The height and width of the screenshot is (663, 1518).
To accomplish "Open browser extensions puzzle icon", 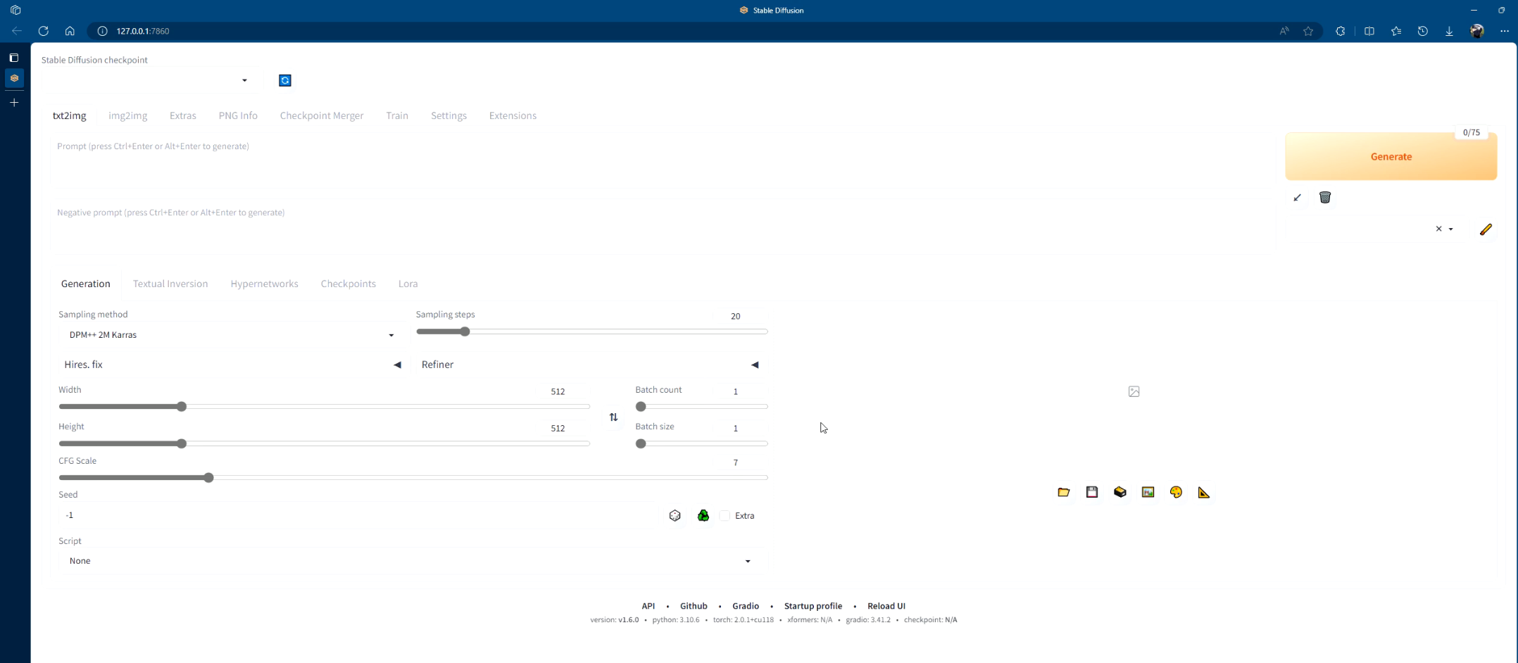I will pyautogui.click(x=1340, y=31).
